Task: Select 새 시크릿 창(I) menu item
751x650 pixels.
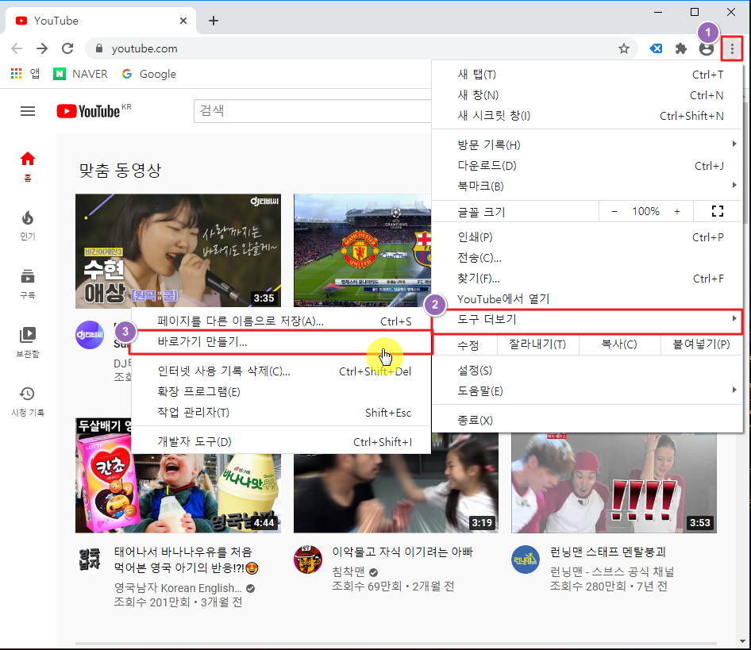Action: click(x=587, y=115)
